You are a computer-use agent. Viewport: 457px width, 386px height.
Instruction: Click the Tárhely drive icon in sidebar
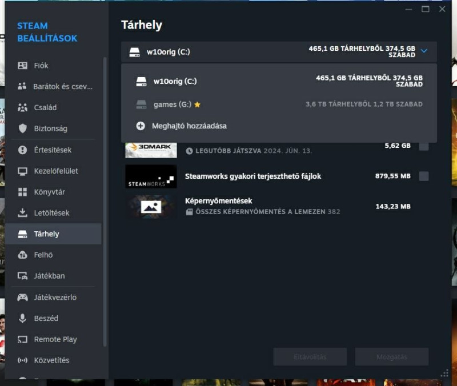pyautogui.click(x=22, y=234)
